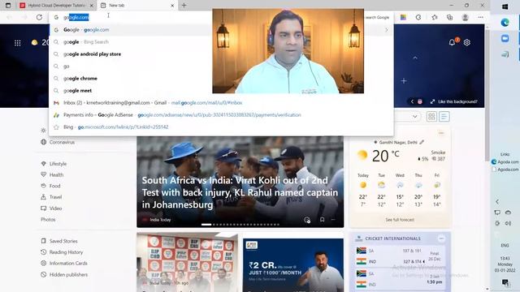
Task: Open the Video feed section
Action: [x=55, y=208]
